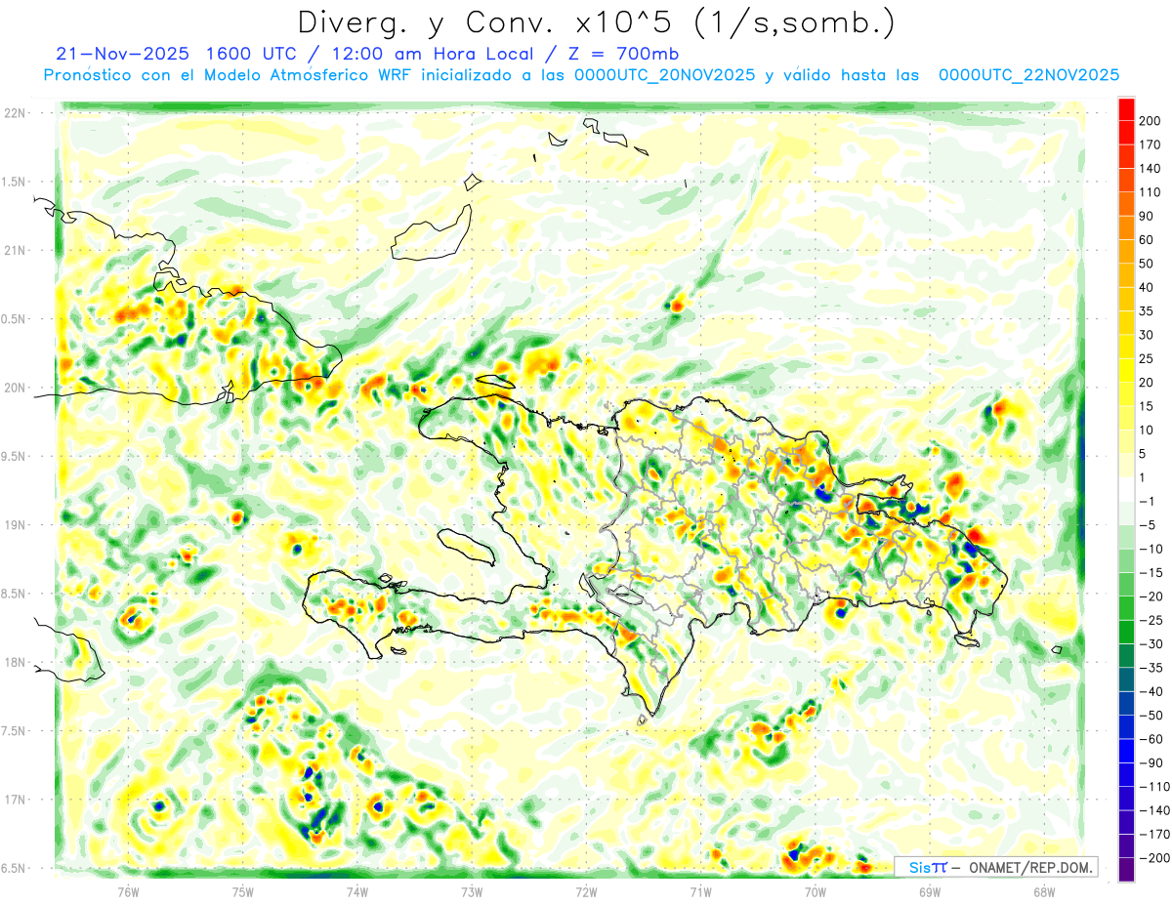Image resolution: width=1172 pixels, height=905 pixels.
Task: Click the '20N' latitude label
Action: coord(14,388)
